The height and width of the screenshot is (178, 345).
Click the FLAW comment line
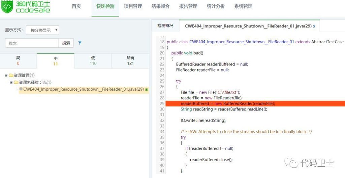pos(246,132)
